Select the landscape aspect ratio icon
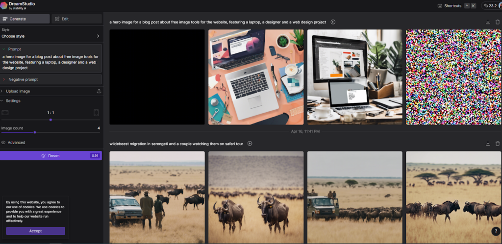502x244 pixels. tap(5, 113)
